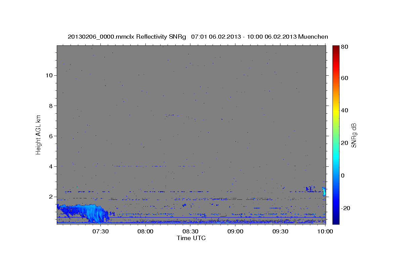Click the 09:30 time tick label
The image size is (403, 269).
point(280,231)
